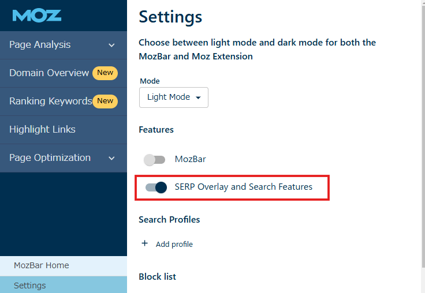Click the New badge on Ranking Keywords
The width and height of the screenshot is (425, 293).
point(105,101)
